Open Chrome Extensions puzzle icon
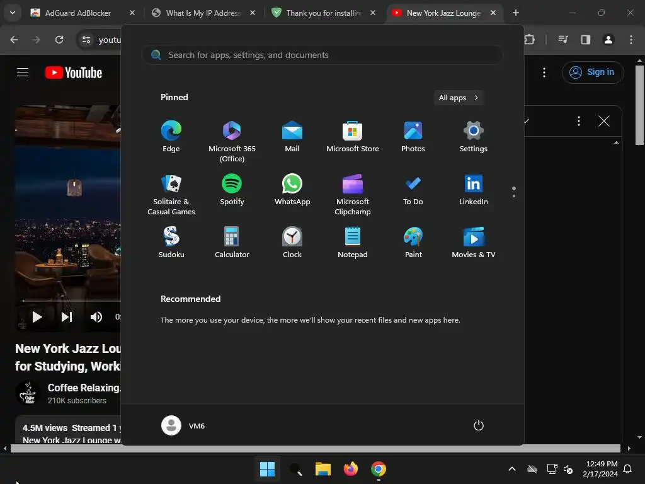Screen dimensions: 645x484 click(x=530, y=40)
